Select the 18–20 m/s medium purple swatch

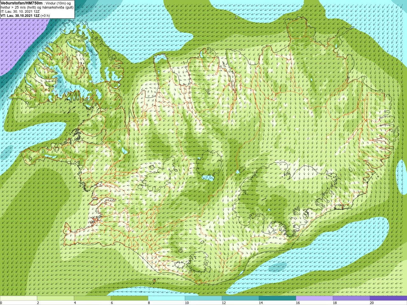click(x=351, y=298)
